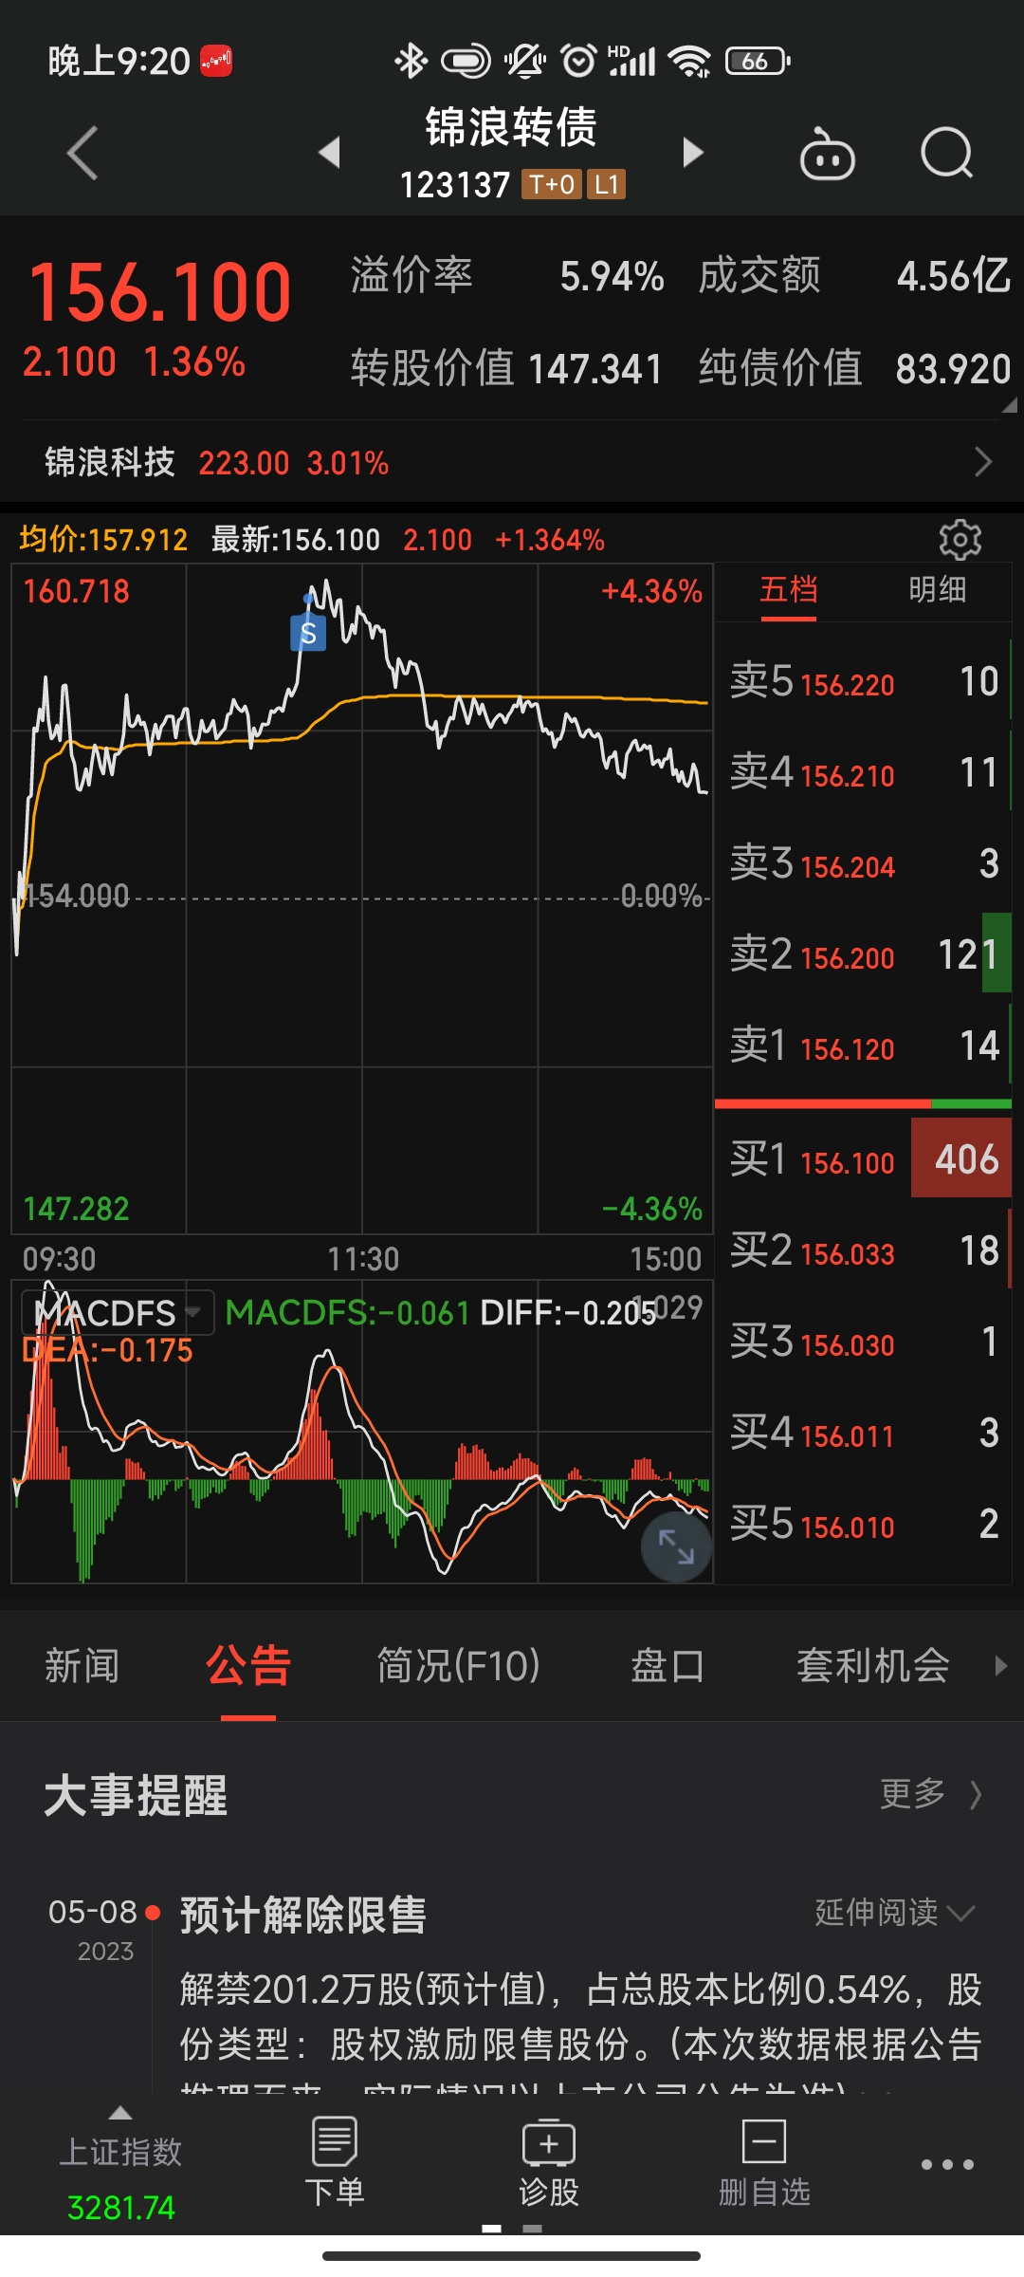Reveal more tabs with right arrow
This screenshot has height=2277, width=1024.
[1000, 1666]
